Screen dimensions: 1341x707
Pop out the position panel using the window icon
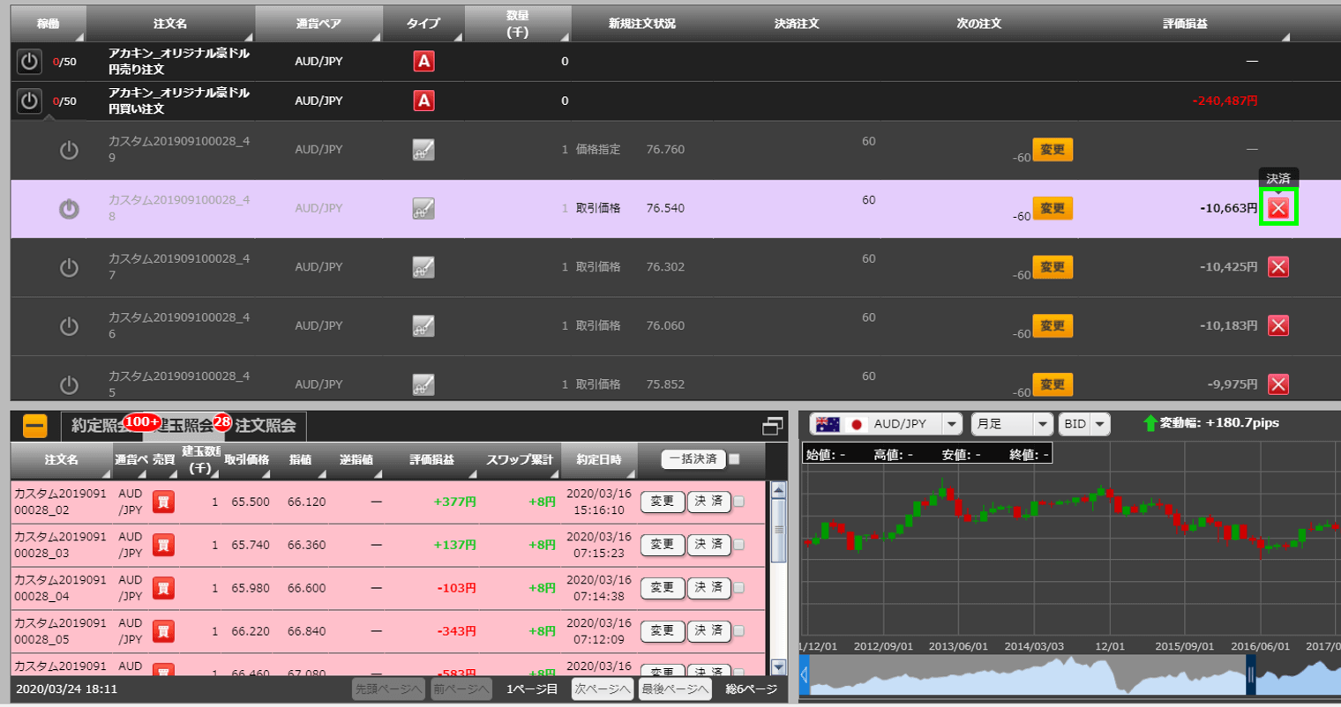coord(772,426)
